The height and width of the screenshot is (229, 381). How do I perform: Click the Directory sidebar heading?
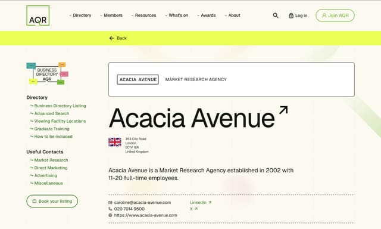[x=37, y=98]
